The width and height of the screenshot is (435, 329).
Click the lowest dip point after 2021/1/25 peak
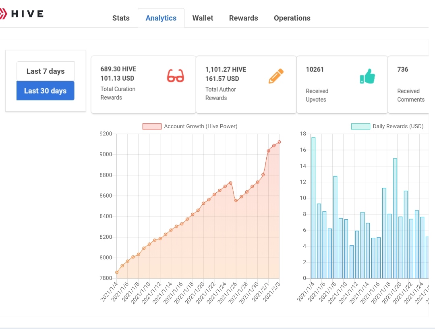pos(236,200)
